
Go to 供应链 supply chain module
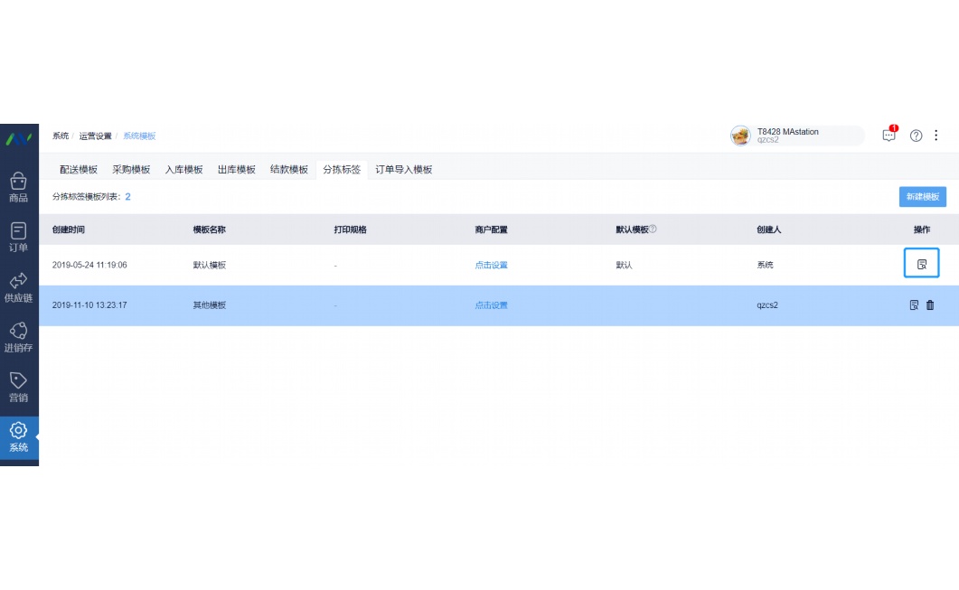coord(18,288)
